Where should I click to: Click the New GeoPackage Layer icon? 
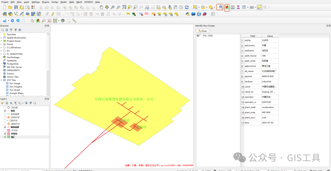pyautogui.click(x=10, y=14)
